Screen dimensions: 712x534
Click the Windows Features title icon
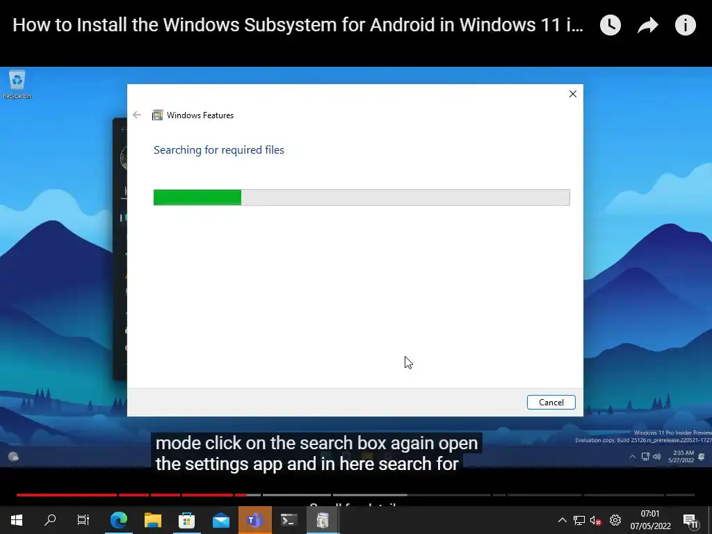[157, 115]
